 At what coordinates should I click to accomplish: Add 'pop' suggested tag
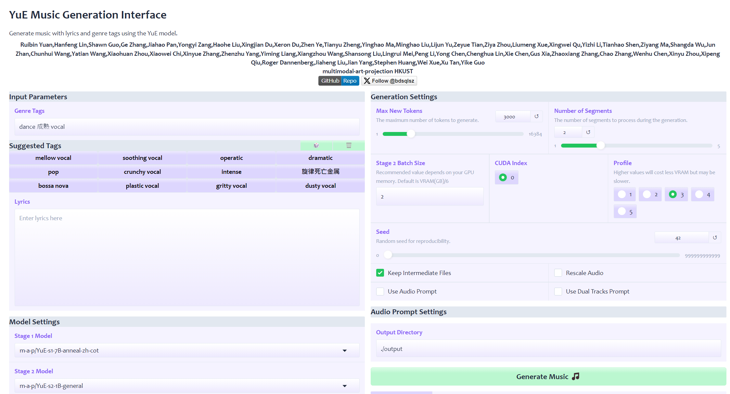53,172
